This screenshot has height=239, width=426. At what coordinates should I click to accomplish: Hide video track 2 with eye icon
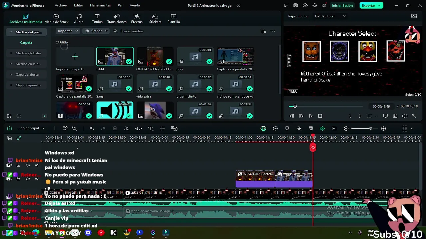pos(37,179)
